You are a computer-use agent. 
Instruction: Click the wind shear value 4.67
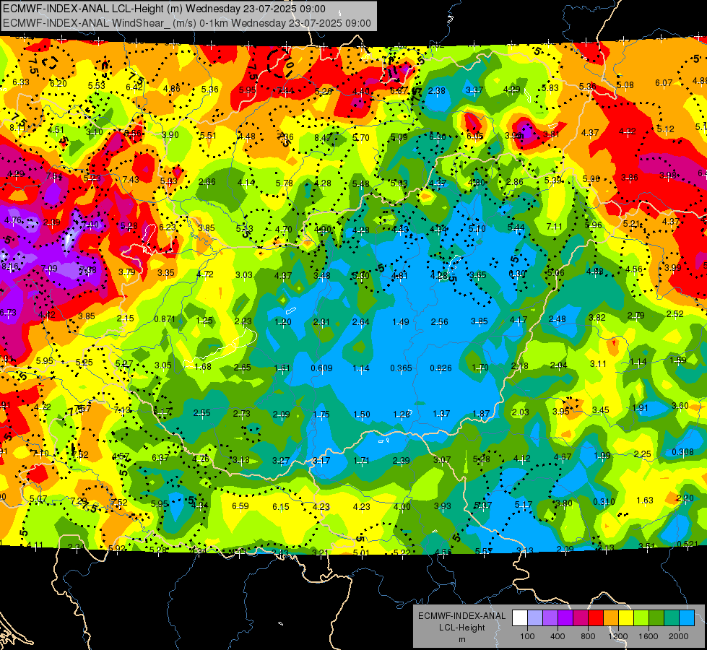[x=563, y=457]
